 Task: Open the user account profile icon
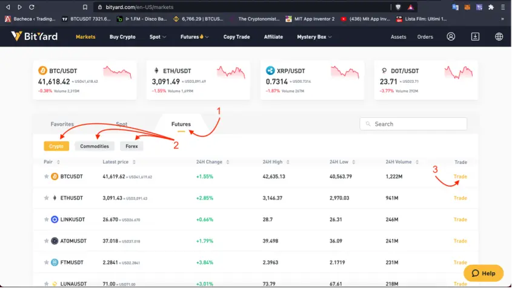451,36
